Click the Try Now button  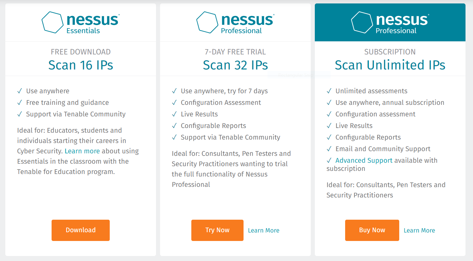217,230
